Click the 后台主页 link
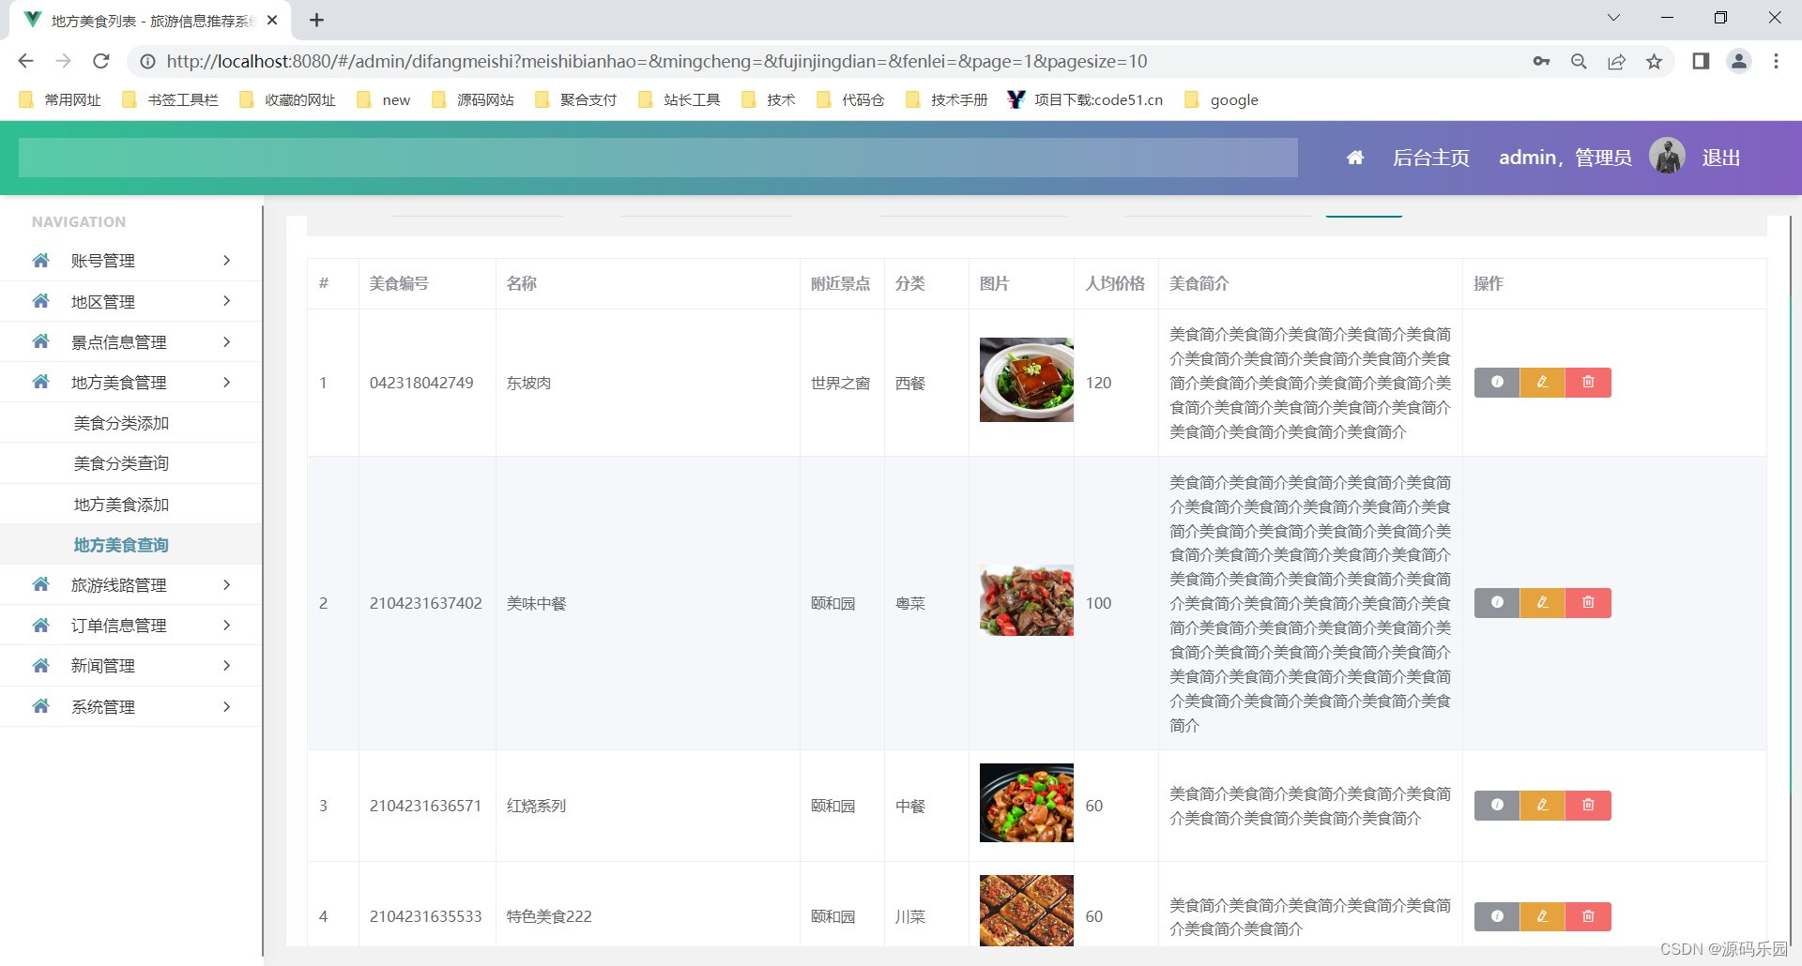The height and width of the screenshot is (966, 1802). [x=1430, y=157]
